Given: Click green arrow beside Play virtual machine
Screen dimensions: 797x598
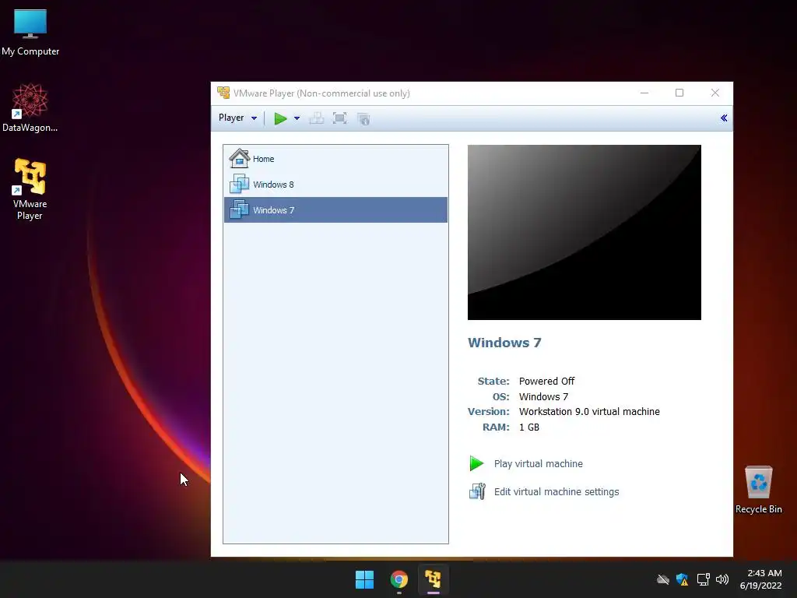Looking at the screenshot, I should pyautogui.click(x=476, y=463).
